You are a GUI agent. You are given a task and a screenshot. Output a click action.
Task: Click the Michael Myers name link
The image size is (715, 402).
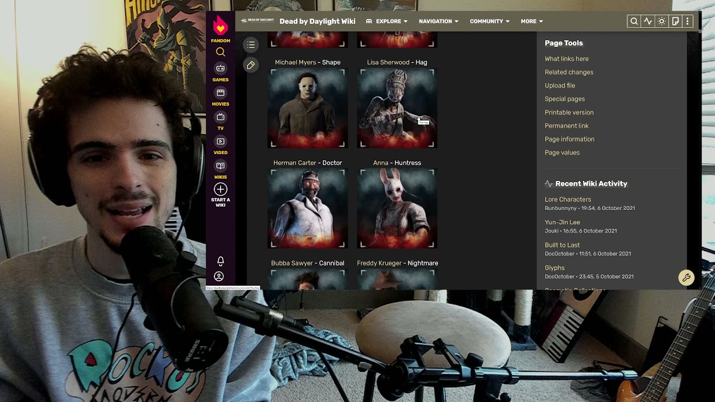click(x=295, y=62)
